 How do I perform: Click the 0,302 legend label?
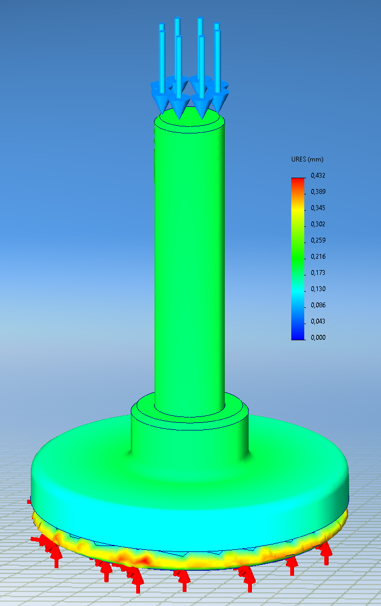pos(318,224)
